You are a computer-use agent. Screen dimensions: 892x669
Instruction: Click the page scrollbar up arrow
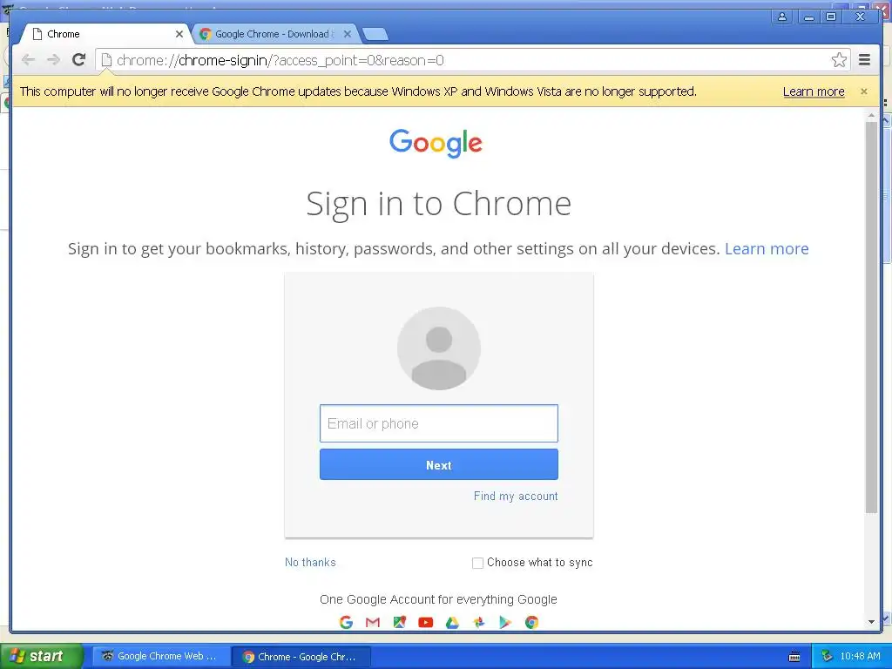click(x=871, y=116)
